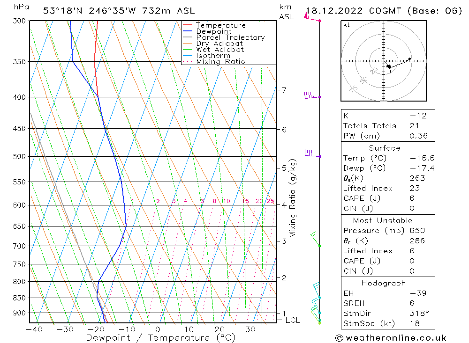
Task: Click the 500 hPa wind barb
Action: coord(312,153)
